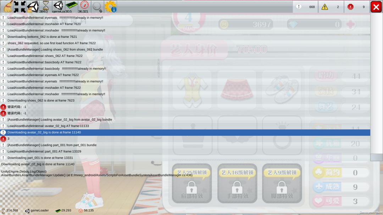Click the bottom gameLoader scene label
This screenshot has width=383, height=215.
click(x=37, y=210)
